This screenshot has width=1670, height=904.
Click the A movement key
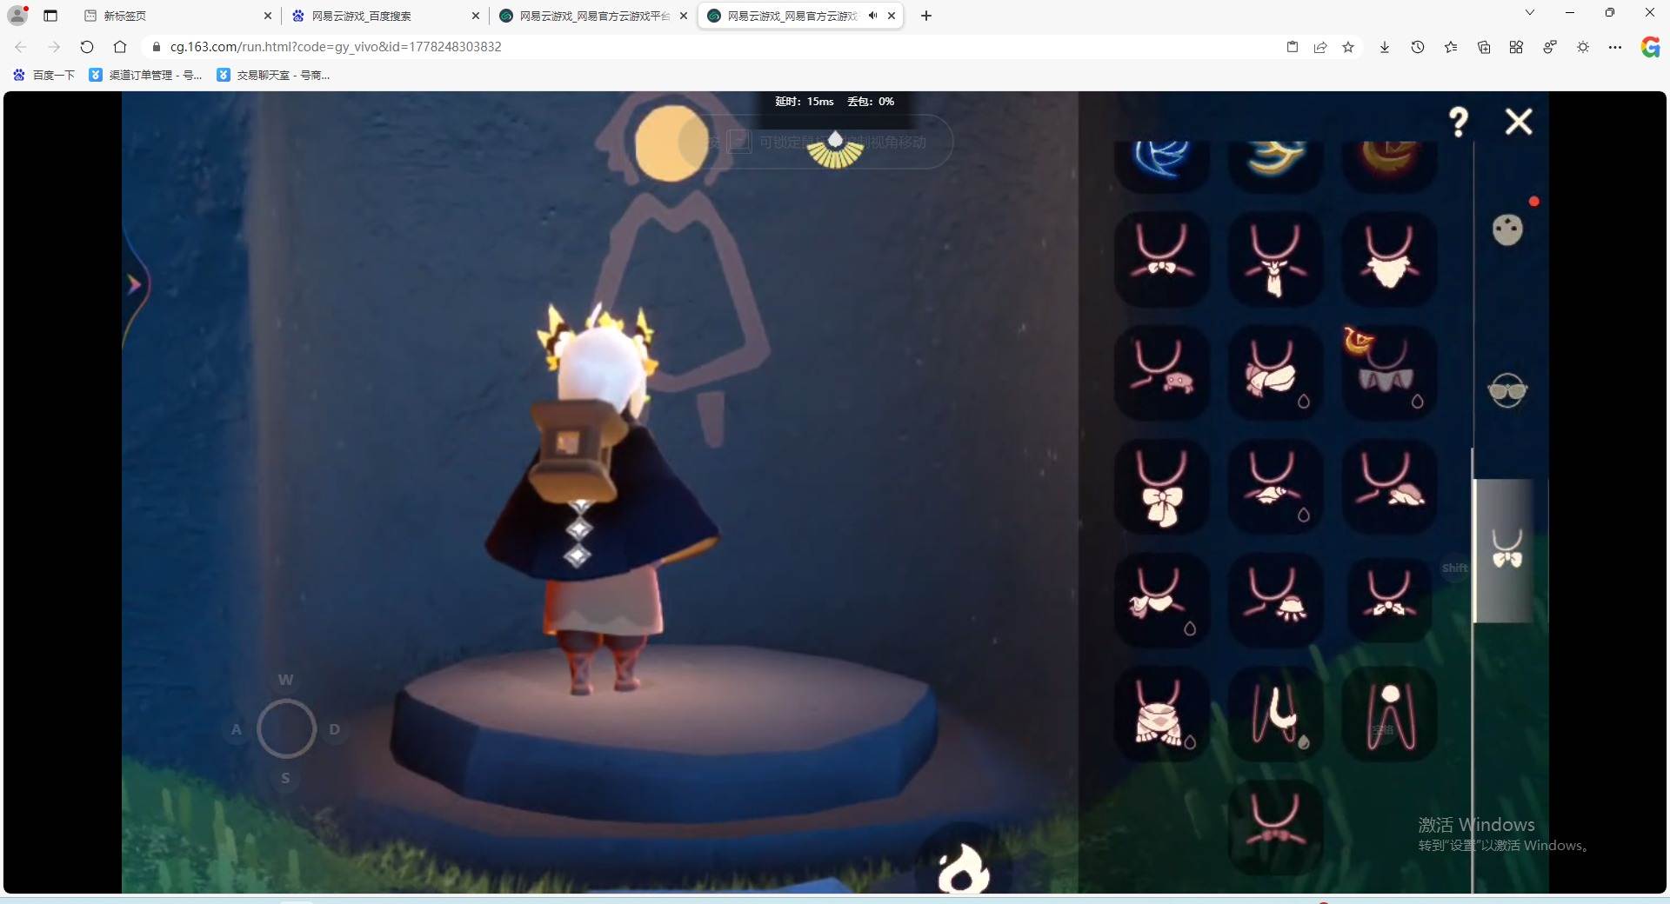tap(237, 729)
